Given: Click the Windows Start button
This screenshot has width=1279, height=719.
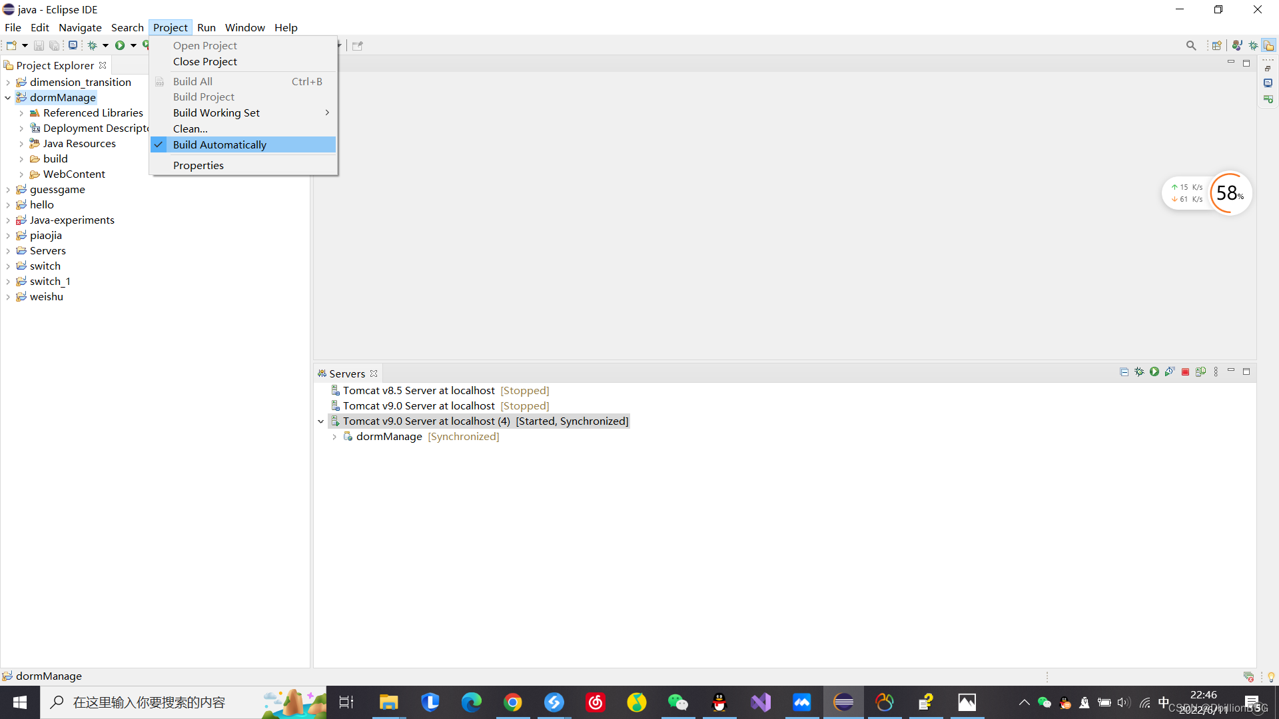Looking at the screenshot, I should click(20, 702).
